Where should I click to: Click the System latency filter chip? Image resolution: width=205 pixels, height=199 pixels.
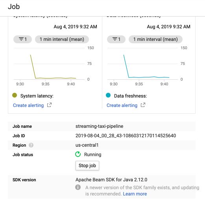[x=22, y=39]
